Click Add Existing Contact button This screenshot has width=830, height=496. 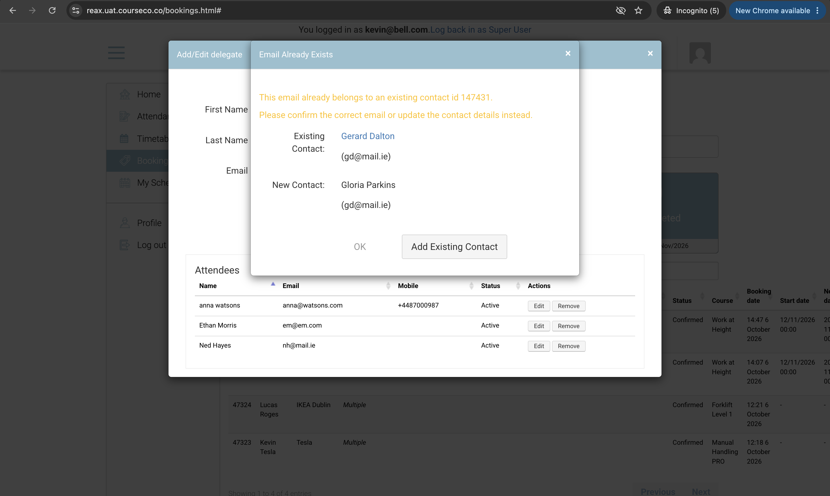(x=454, y=247)
